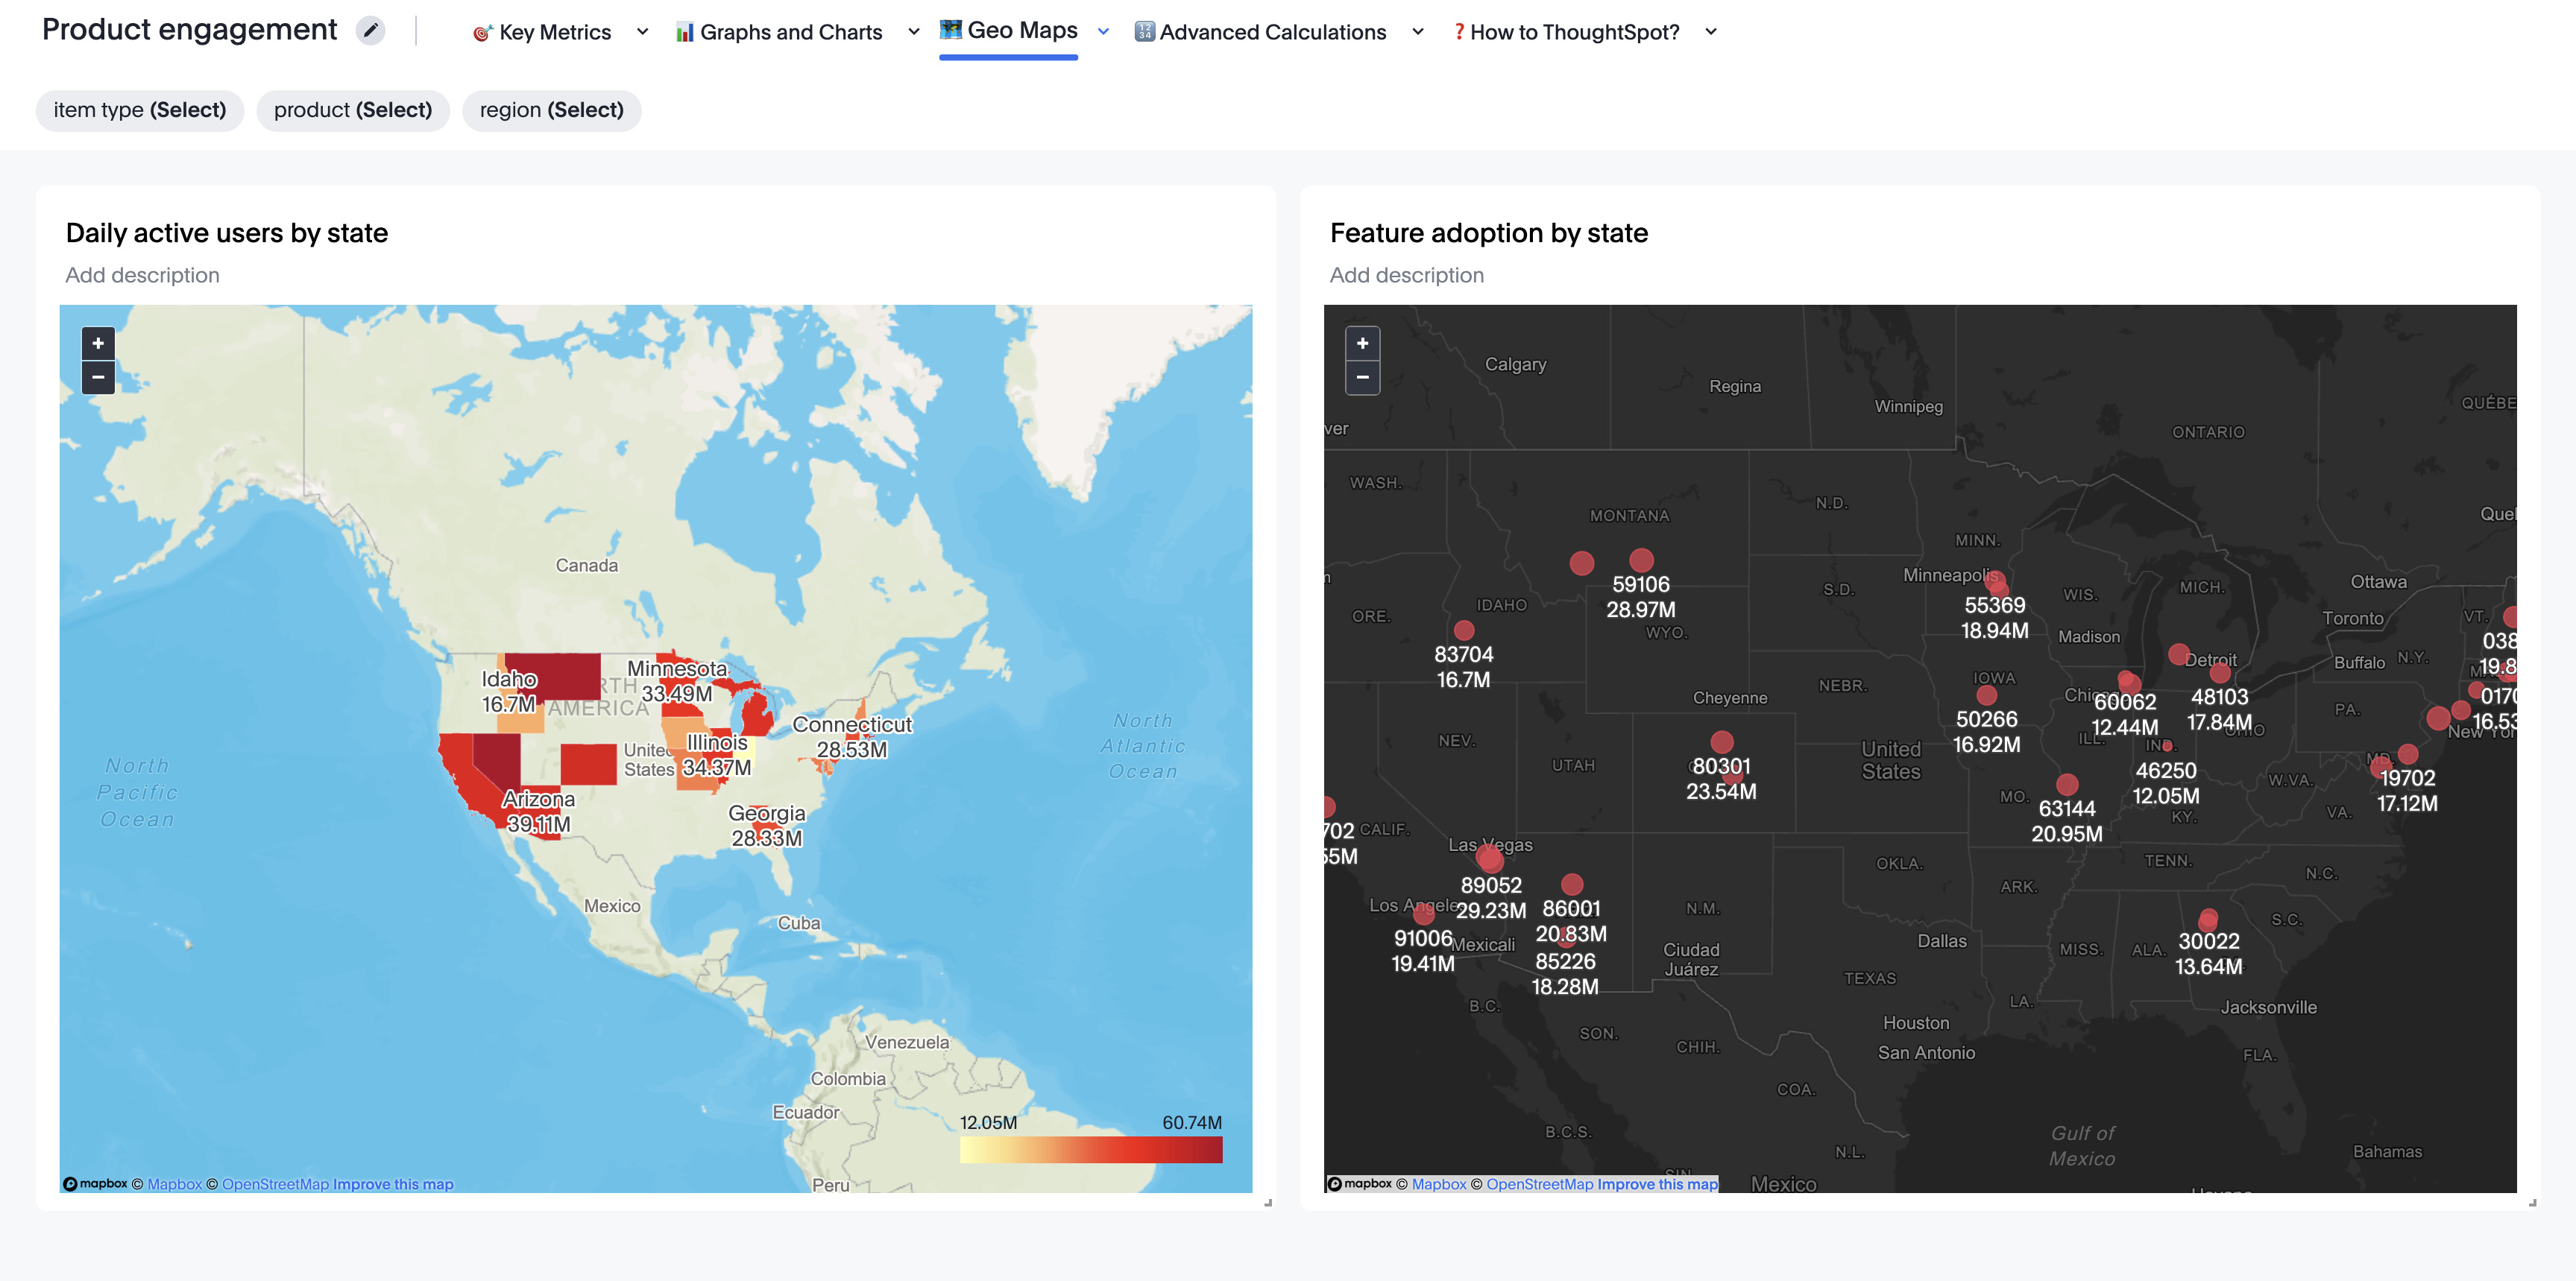
Task: Expand the Key Metrics tab chevron
Action: point(643,32)
